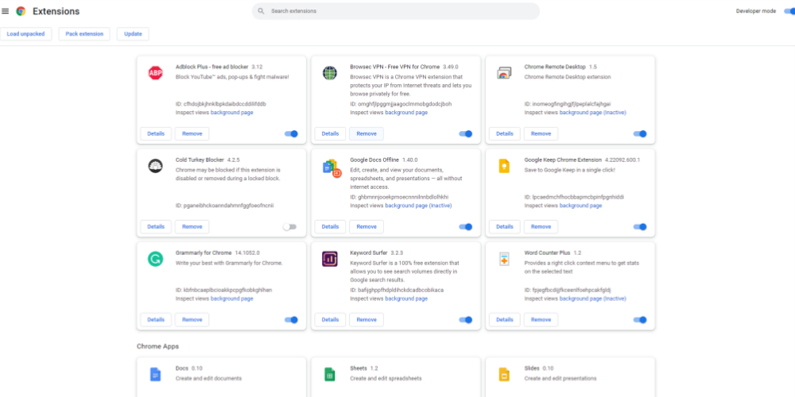Viewport: 795px width, 397px height.
Task: Click Load unpacked button
Action: coord(26,34)
